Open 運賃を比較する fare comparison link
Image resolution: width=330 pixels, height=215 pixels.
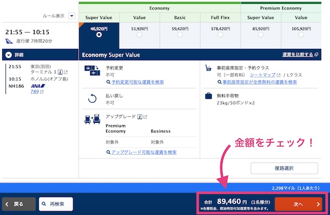pos(298,55)
